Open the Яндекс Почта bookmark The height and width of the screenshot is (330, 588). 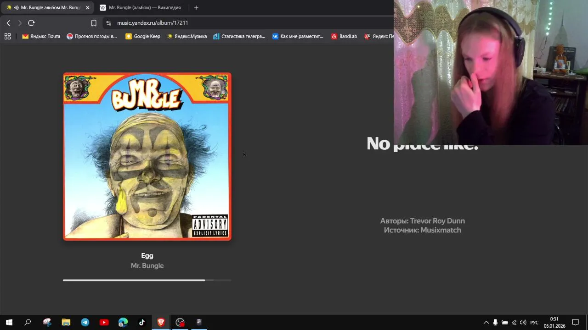41,36
